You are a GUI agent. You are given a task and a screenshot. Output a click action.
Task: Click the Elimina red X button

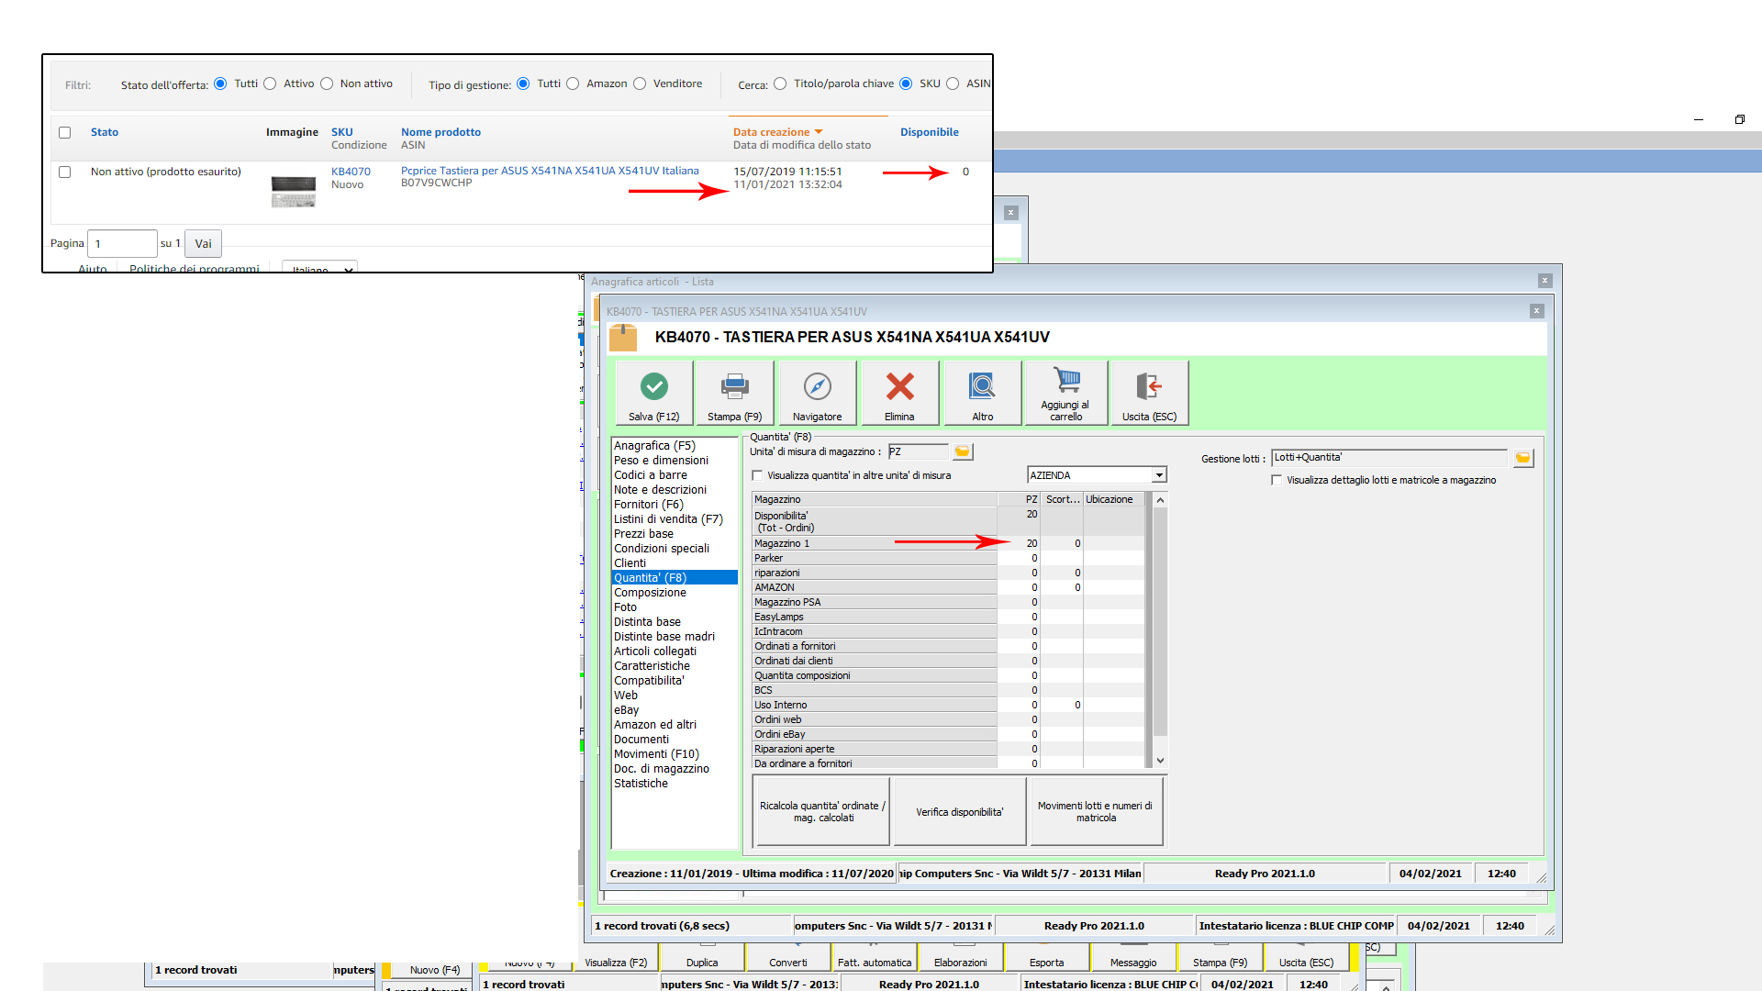[899, 393]
